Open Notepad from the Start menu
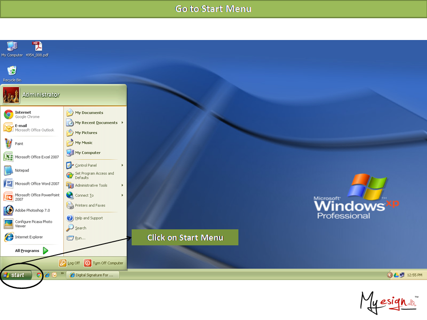The image size is (427, 320). pyautogui.click(x=21, y=170)
